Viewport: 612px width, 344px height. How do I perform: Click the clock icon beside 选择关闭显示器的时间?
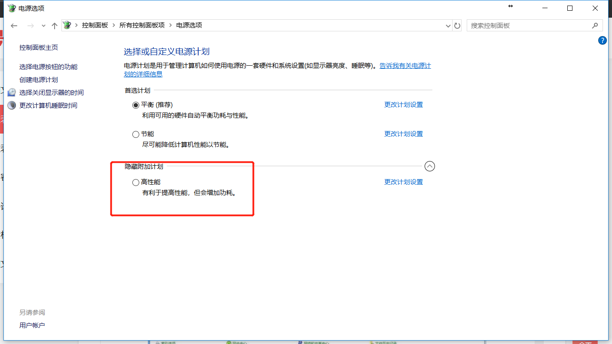(12, 92)
